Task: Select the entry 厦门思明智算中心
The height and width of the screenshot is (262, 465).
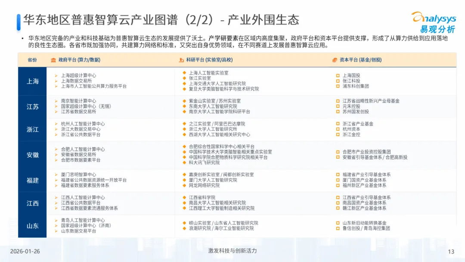Action: coord(79,175)
